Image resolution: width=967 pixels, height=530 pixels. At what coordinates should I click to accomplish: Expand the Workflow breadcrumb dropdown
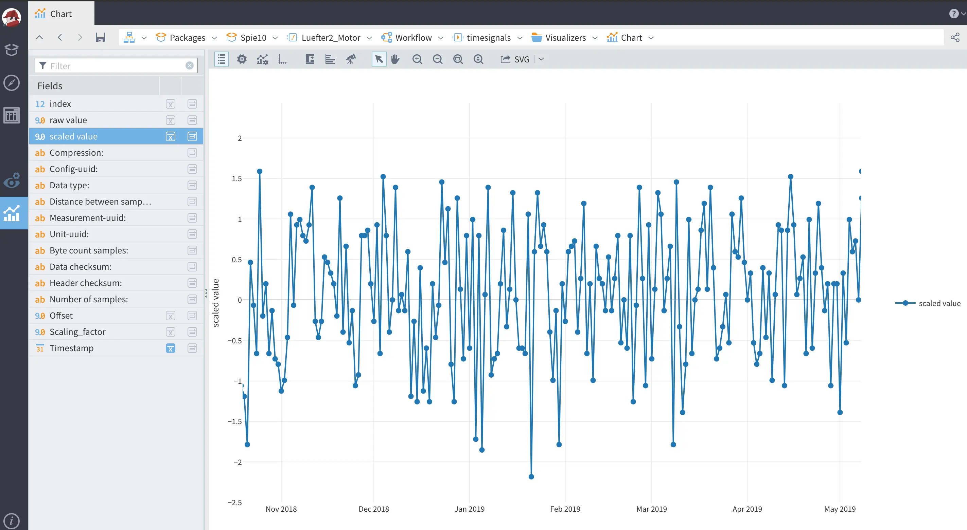pos(441,38)
